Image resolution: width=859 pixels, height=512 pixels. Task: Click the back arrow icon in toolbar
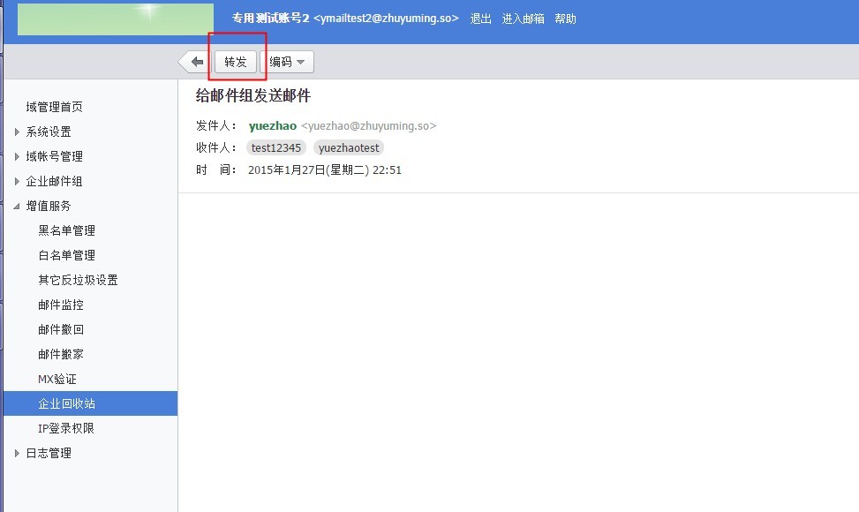(195, 62)
